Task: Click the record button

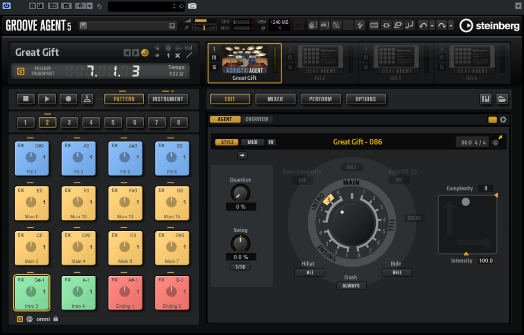Action: (x=68, y=99)
